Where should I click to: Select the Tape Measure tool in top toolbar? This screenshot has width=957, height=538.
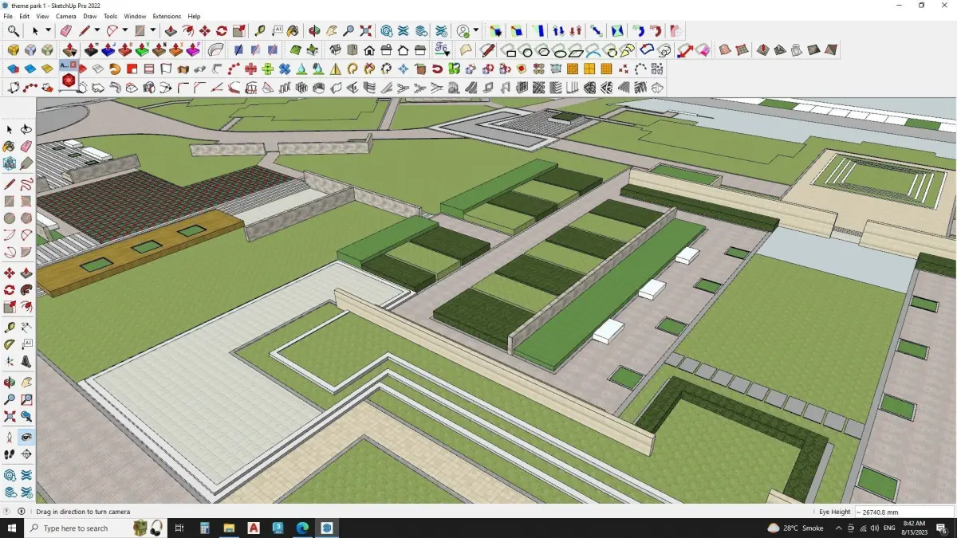[x=260, y=31]
